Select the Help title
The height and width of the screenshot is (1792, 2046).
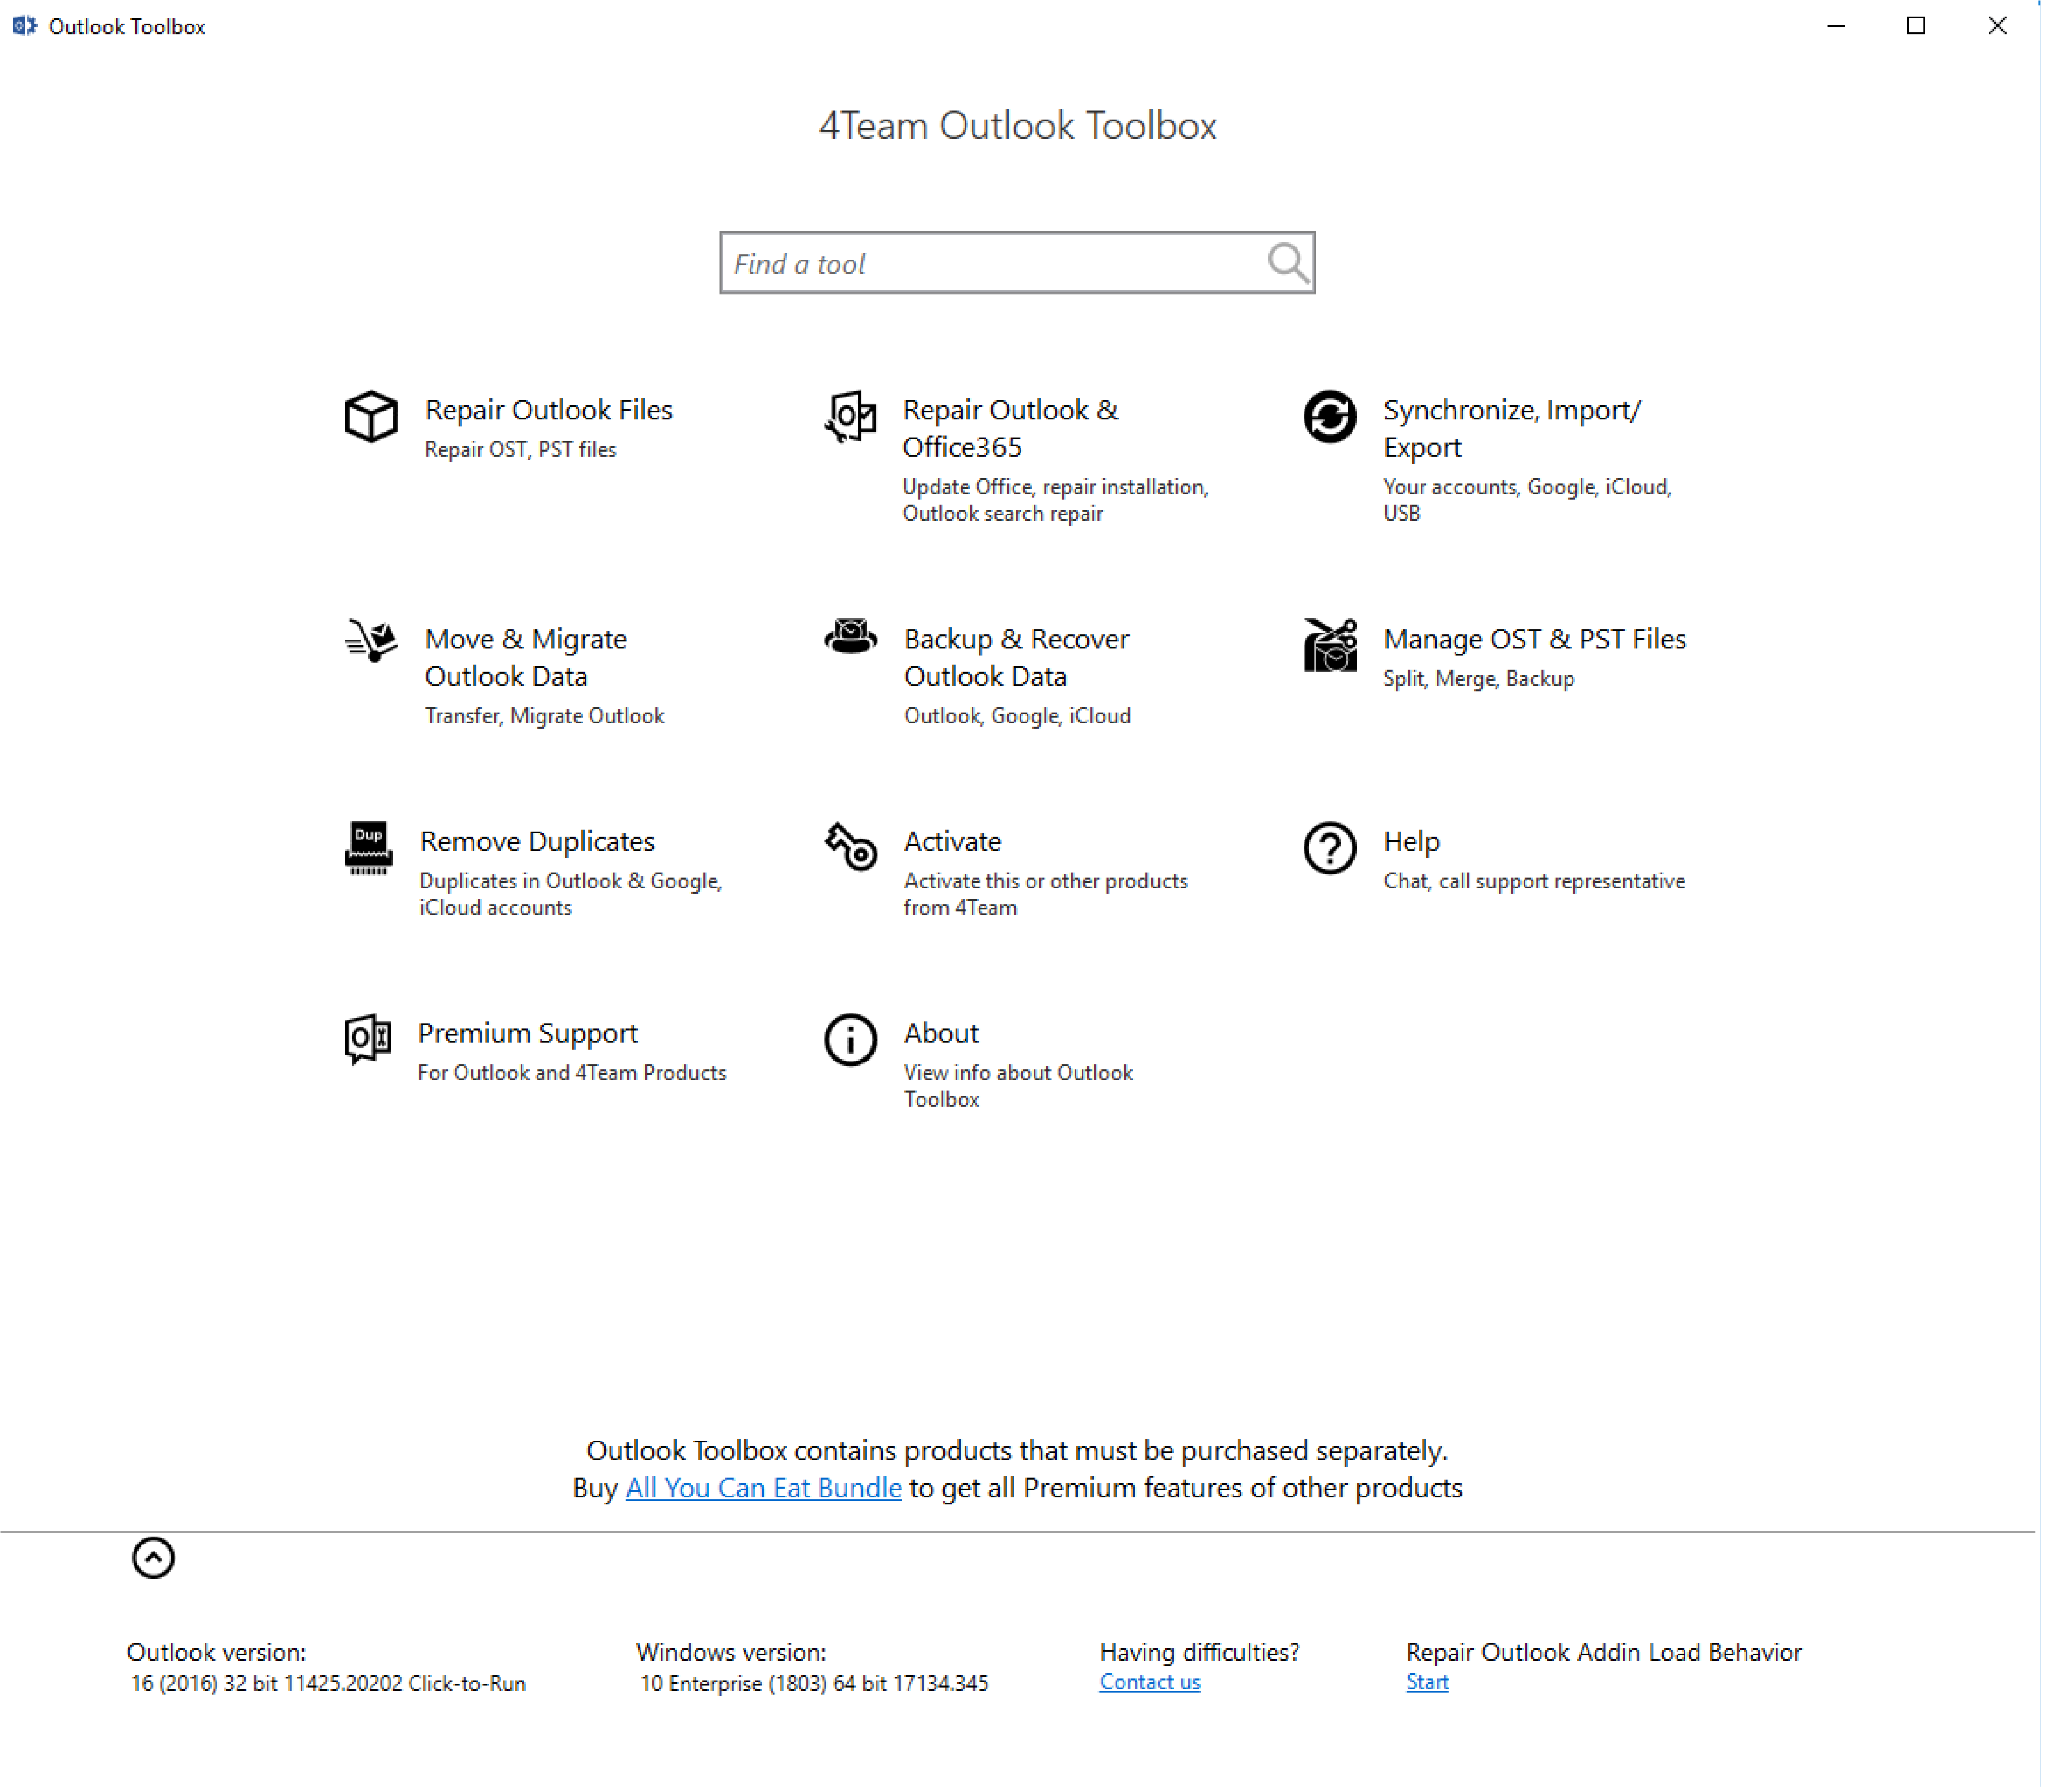tap(1411, 841)
